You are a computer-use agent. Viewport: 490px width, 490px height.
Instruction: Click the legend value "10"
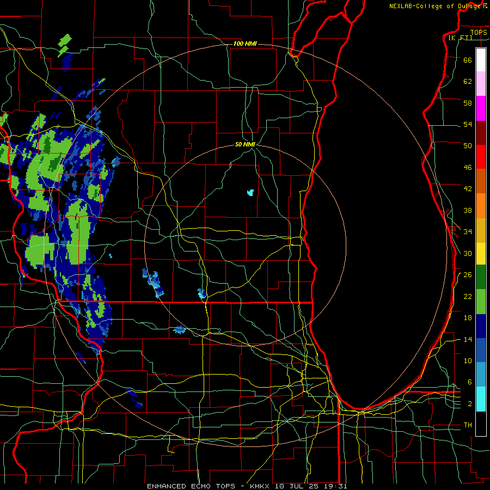(468, 361)
